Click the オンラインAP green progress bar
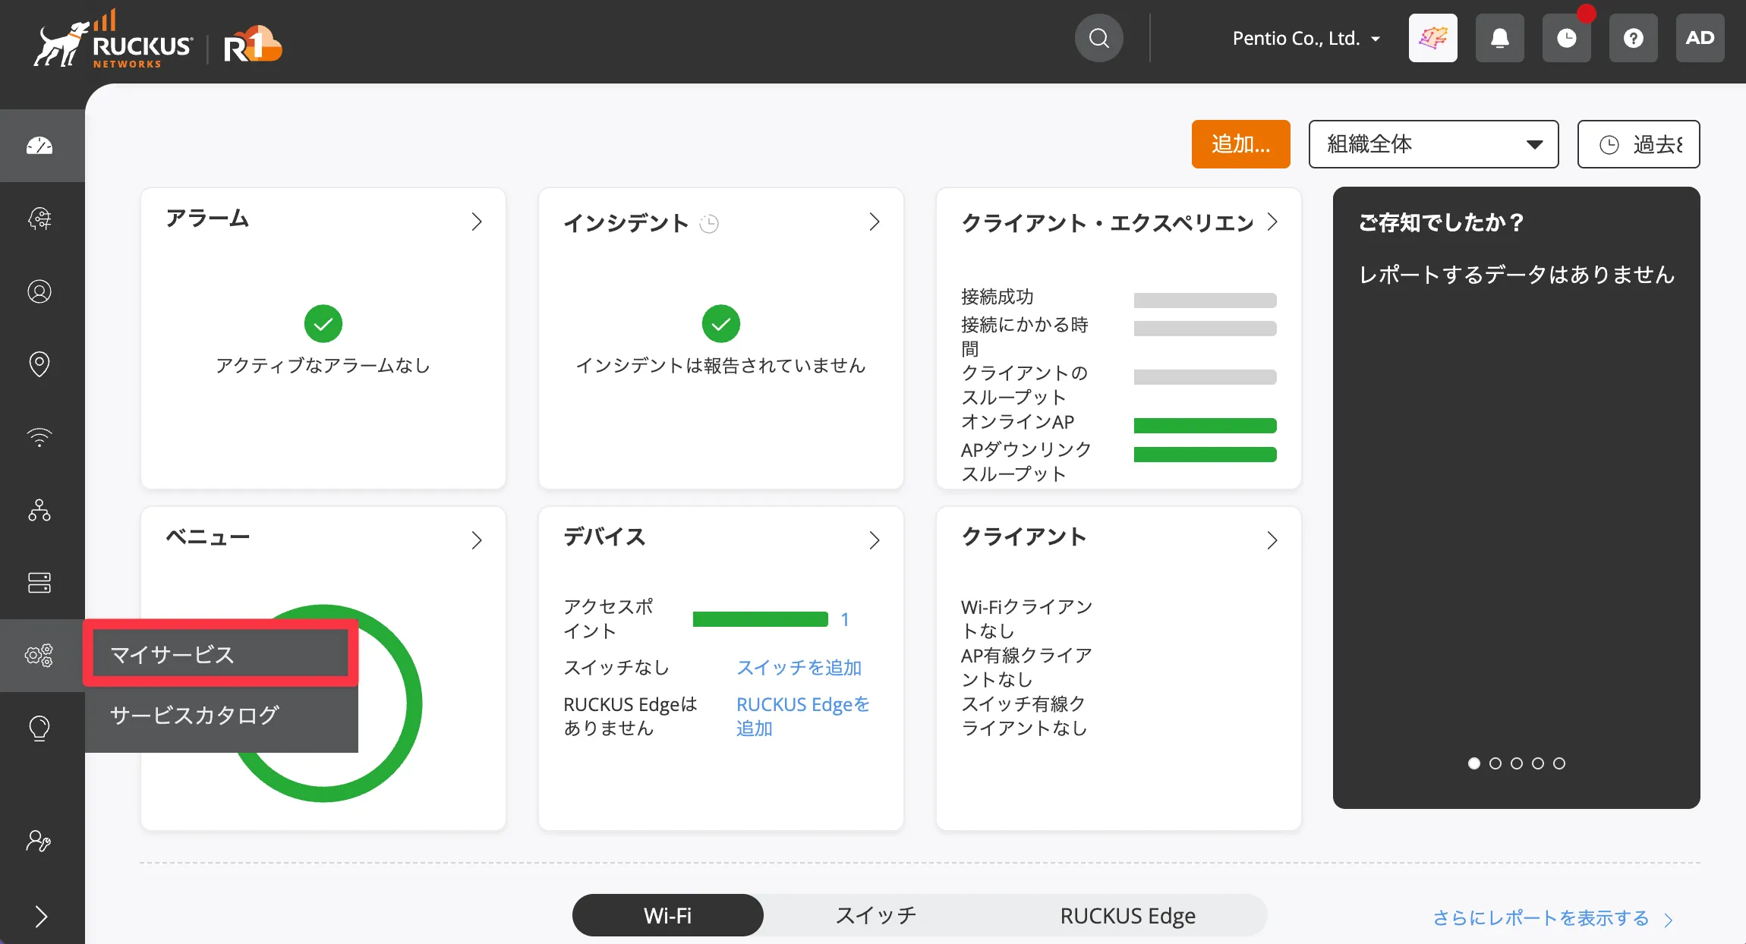 tap(1205, 426)
